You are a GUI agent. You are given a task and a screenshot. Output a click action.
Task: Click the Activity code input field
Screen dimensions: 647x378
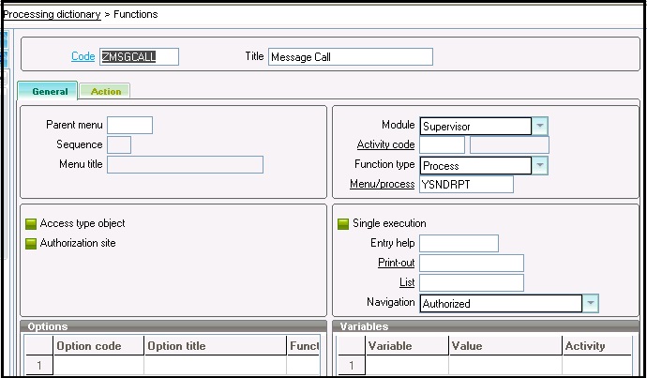click(442, 144)
